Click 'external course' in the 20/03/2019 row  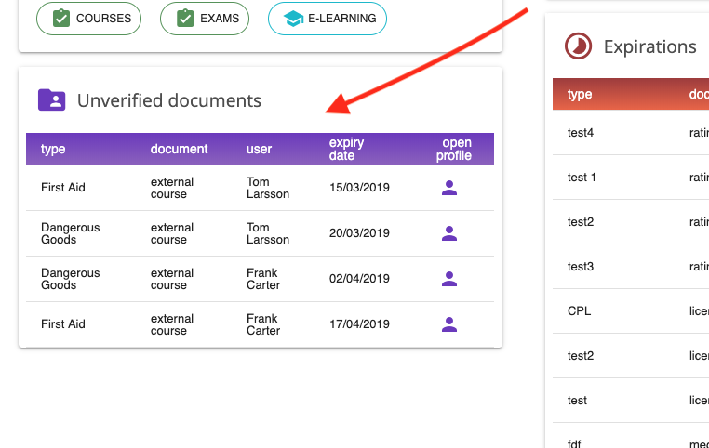[172, 233]
